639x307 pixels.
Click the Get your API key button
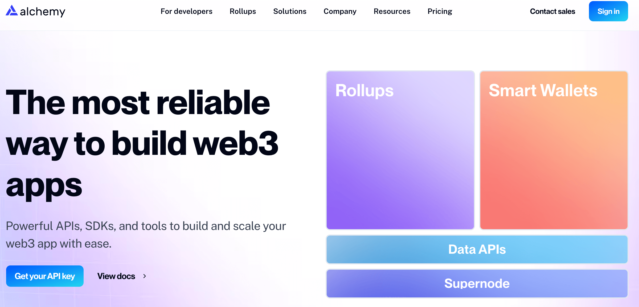tap(45, 276)
